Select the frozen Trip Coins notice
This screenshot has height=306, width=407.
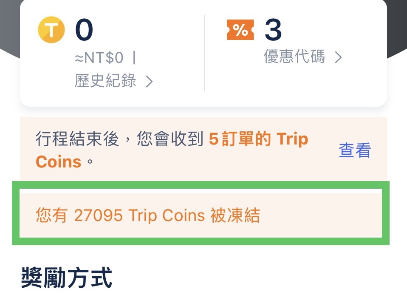click(201, 216)
